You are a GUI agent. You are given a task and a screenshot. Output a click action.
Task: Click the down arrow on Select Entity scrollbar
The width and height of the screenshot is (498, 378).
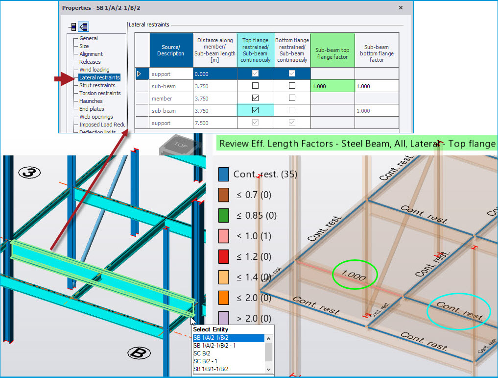268,369
